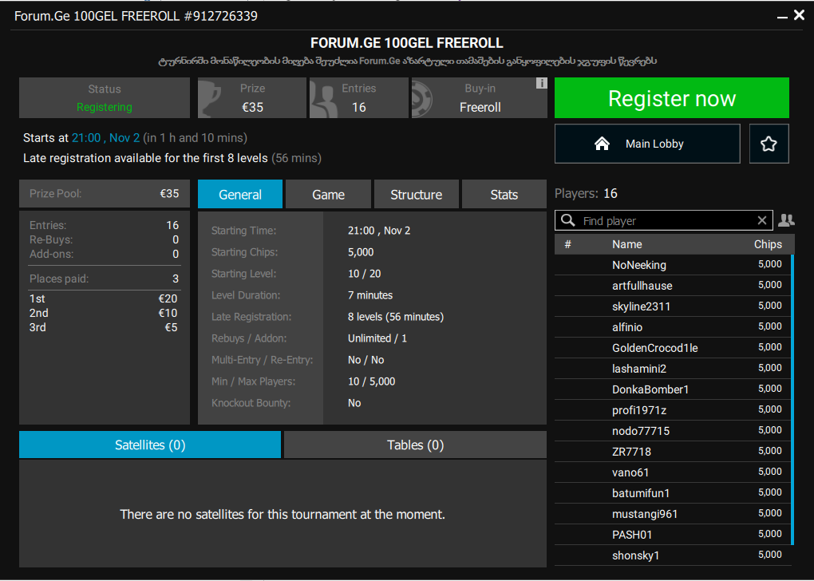Click the Starting Level 10 / 20 value
Screen dimensions: 814x581
pyautogui.click(x=365, y=274)
